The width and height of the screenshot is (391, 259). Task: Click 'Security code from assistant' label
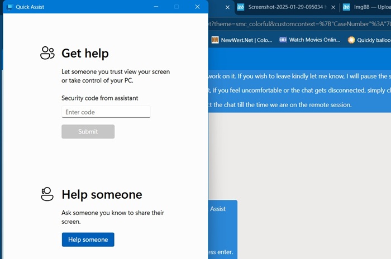pos(100,98)
